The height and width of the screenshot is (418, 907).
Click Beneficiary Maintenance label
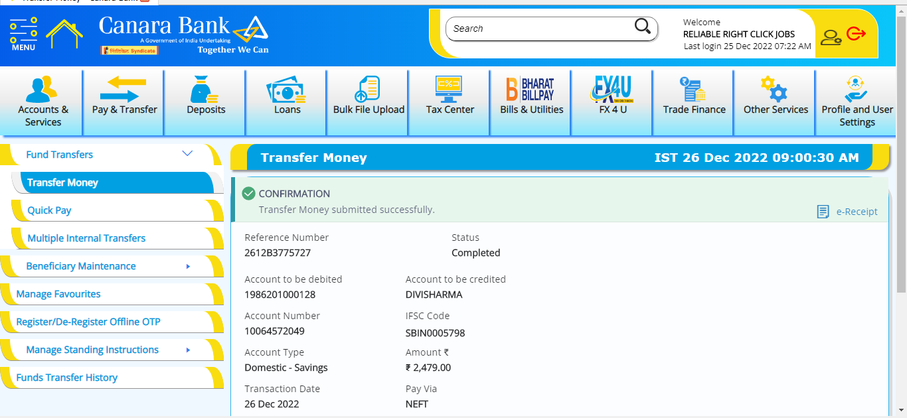pyautogui.click(x=81, y=266)
